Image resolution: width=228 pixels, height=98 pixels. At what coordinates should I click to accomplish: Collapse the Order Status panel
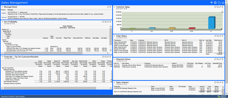pos(115,36)
